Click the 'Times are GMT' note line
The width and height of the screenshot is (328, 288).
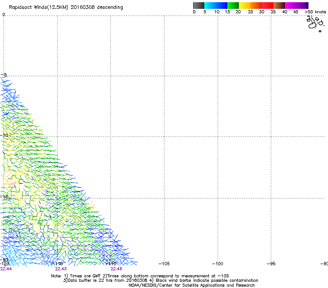[x=140, y=276]
